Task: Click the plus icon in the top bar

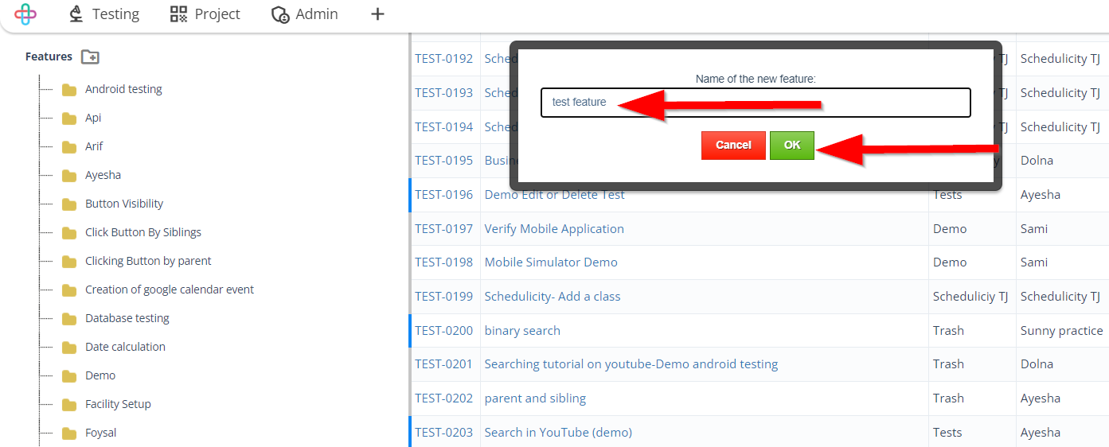Action: click(x=377, y=14)
